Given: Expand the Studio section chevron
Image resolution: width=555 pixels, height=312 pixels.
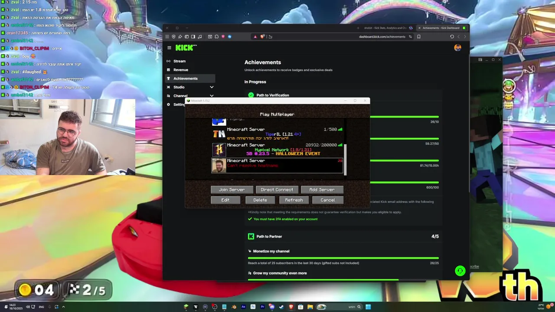Looking at the screenshot, I should (x=212, y=87).
